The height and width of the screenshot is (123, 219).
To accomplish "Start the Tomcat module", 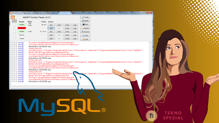I will click(x=51, y=39).
